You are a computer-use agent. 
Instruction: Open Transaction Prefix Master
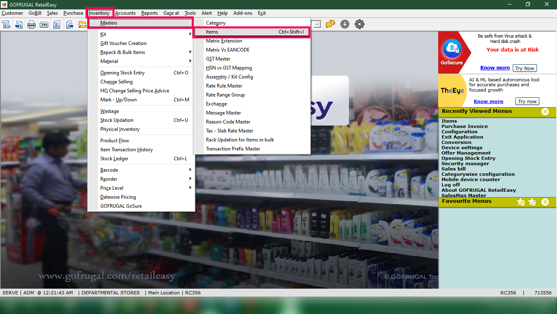click(x=251, y=149)
